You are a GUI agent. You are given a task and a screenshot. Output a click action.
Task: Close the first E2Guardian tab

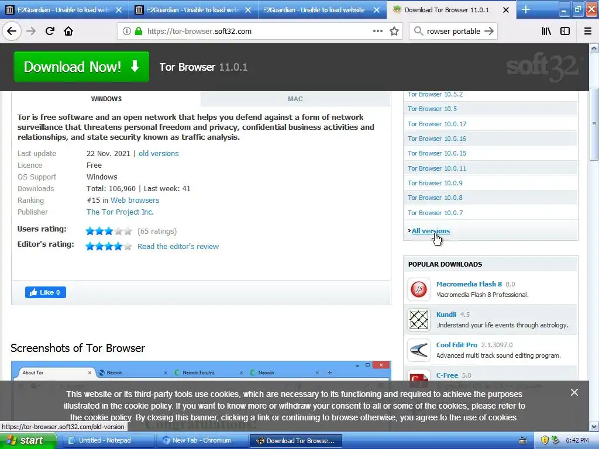coord(119,10)
